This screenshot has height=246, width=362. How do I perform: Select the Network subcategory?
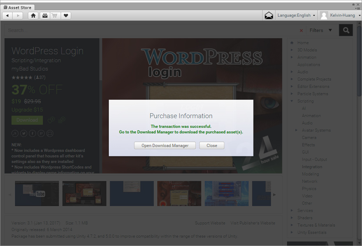(x=310, y=181)
